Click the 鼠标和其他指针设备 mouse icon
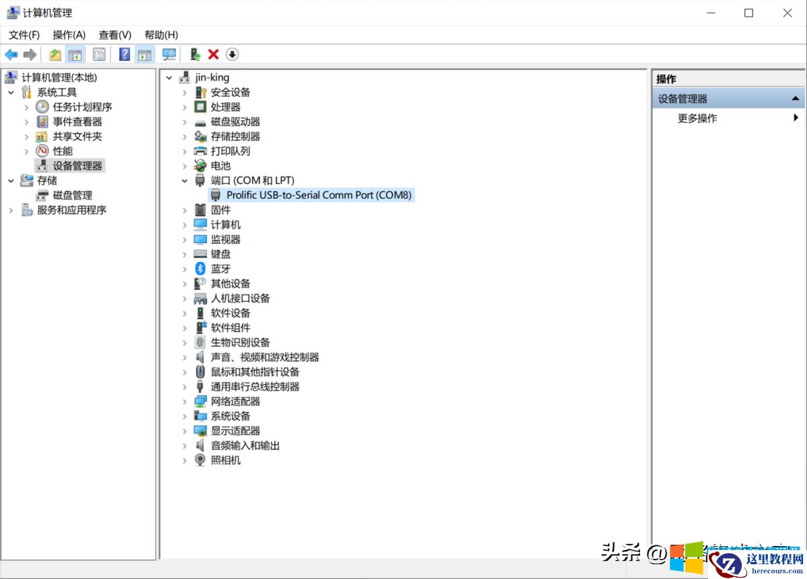Image resolution: width=807 pixels, height=579 pixels. pyautogui.click(x=200, y=372)
